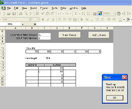
Task: Click Increase Decimal icon
Action: 97,19
